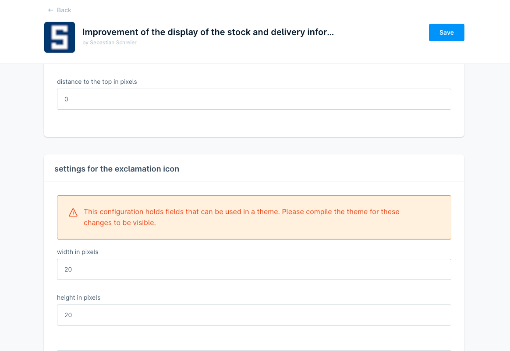This screenshot has width=510, height=351.
Task: Click blank header area left of Save
Action: [381, 32]
